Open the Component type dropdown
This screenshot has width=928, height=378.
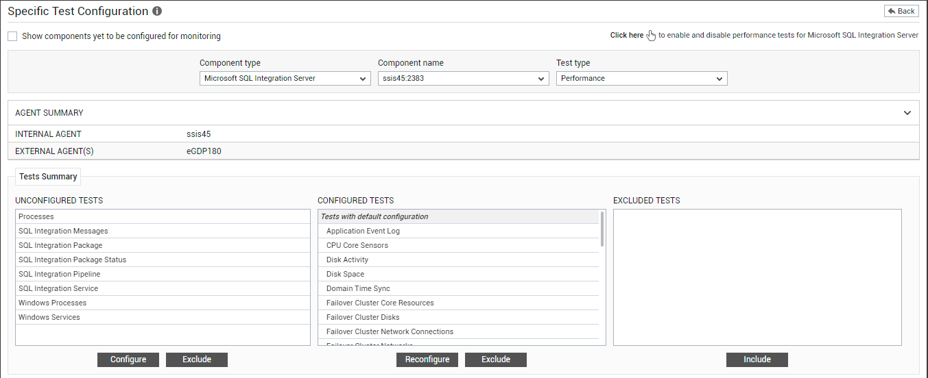coord(285,79)
